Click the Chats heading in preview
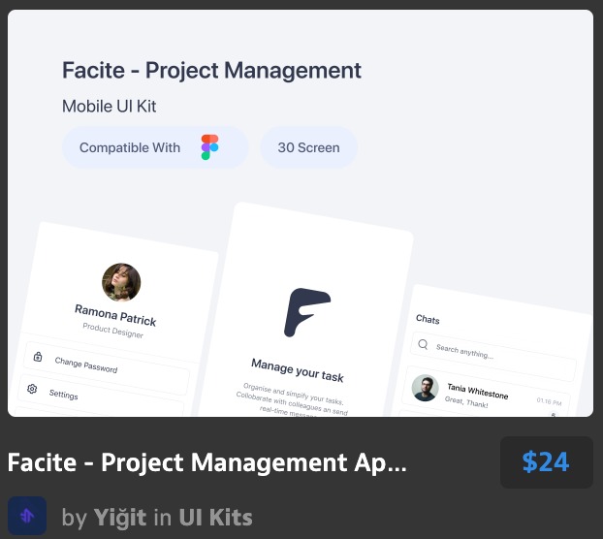The height and width of the screenshot is (539, 603). click(428, 319)
